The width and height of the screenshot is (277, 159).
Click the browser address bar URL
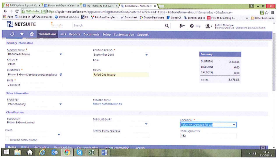pyautogui.click(x=140, y=12)
